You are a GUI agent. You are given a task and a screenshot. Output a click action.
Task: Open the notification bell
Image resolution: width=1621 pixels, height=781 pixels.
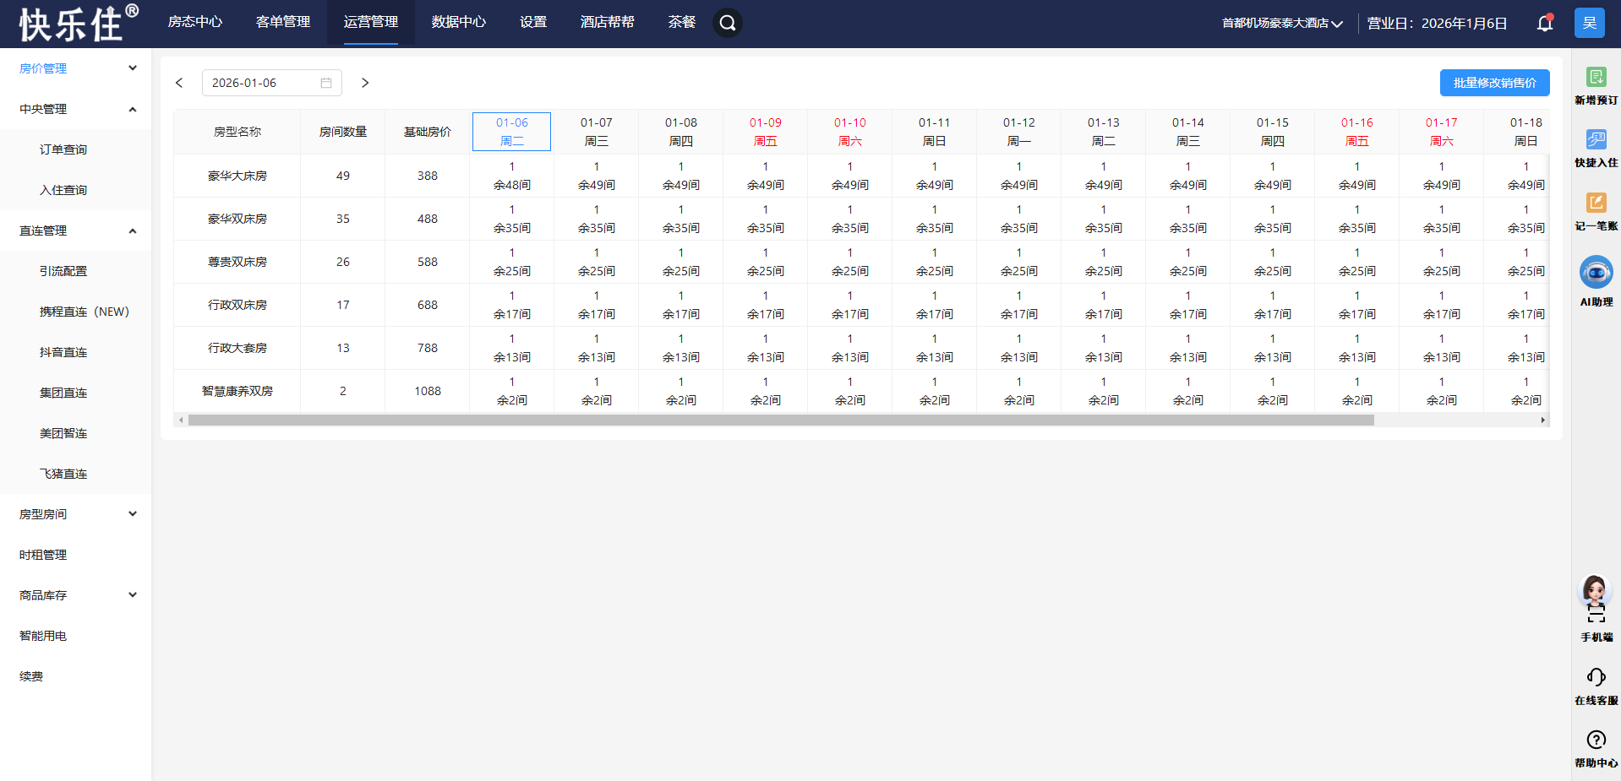coord(1544,23)
